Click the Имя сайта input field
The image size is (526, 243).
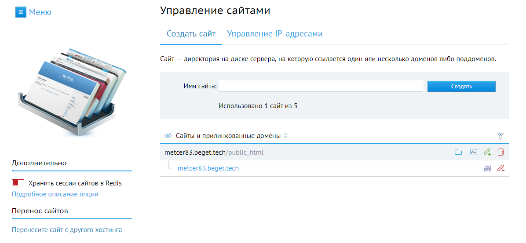click(x=321, y=86)
